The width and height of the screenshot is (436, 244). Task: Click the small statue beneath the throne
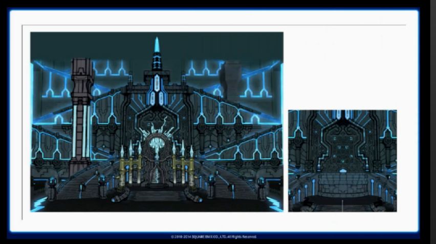157,176
